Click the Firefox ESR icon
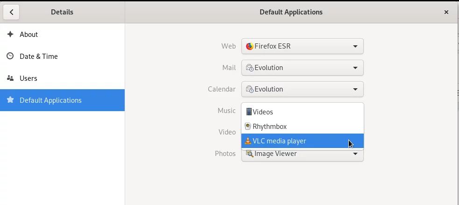Image resolution: width=459 pixels, height=205 pixels. tap(249, 46)
